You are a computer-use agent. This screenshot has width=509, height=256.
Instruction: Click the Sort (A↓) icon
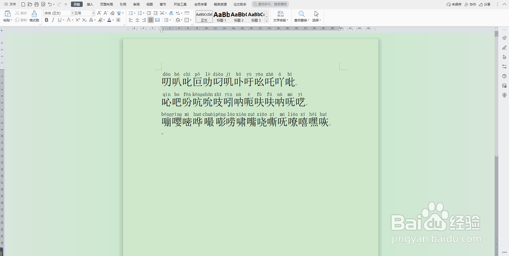171,13
